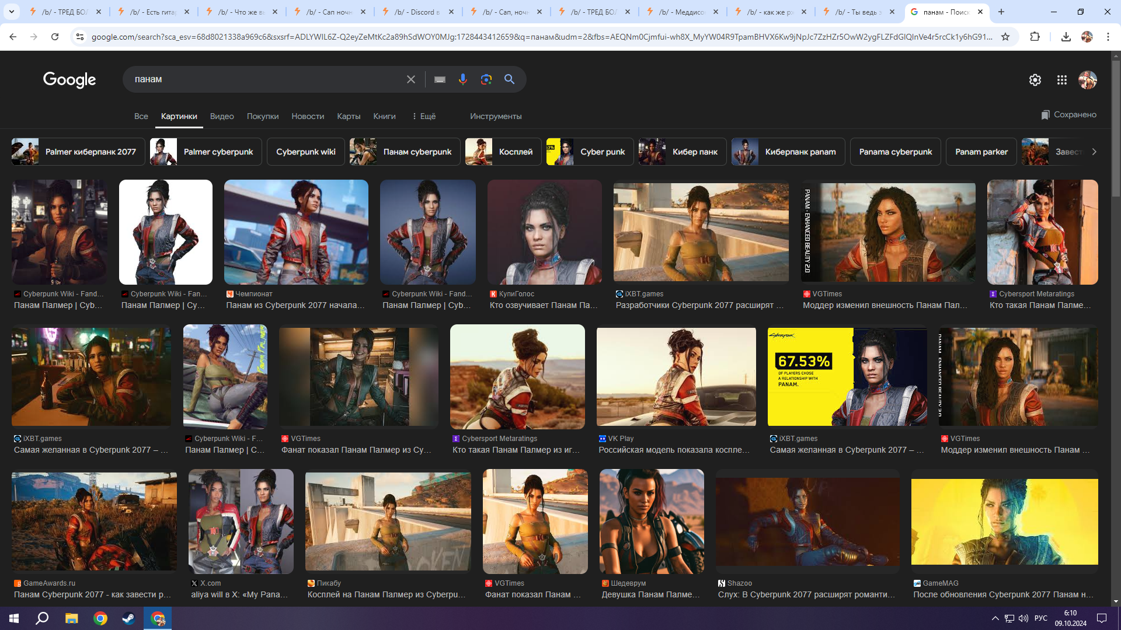The image size is (1121, 630).
Task: Show hidden system tray icons
Action: click(995, 618)
